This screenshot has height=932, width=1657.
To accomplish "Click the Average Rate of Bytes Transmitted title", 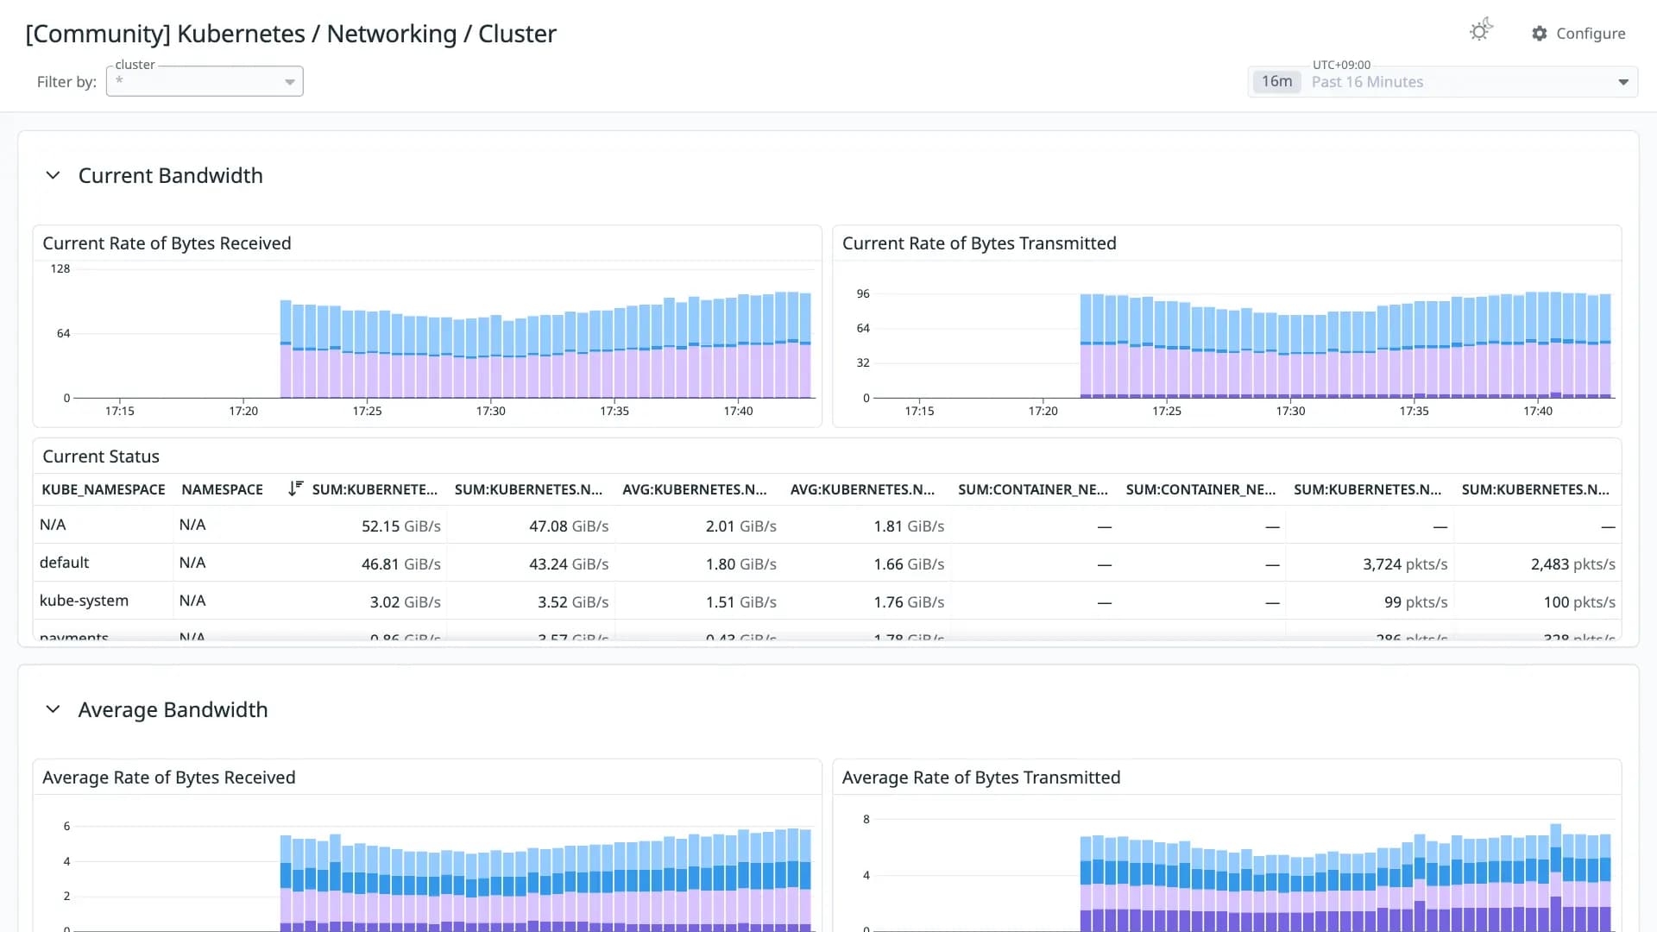I will click(981, 778).
